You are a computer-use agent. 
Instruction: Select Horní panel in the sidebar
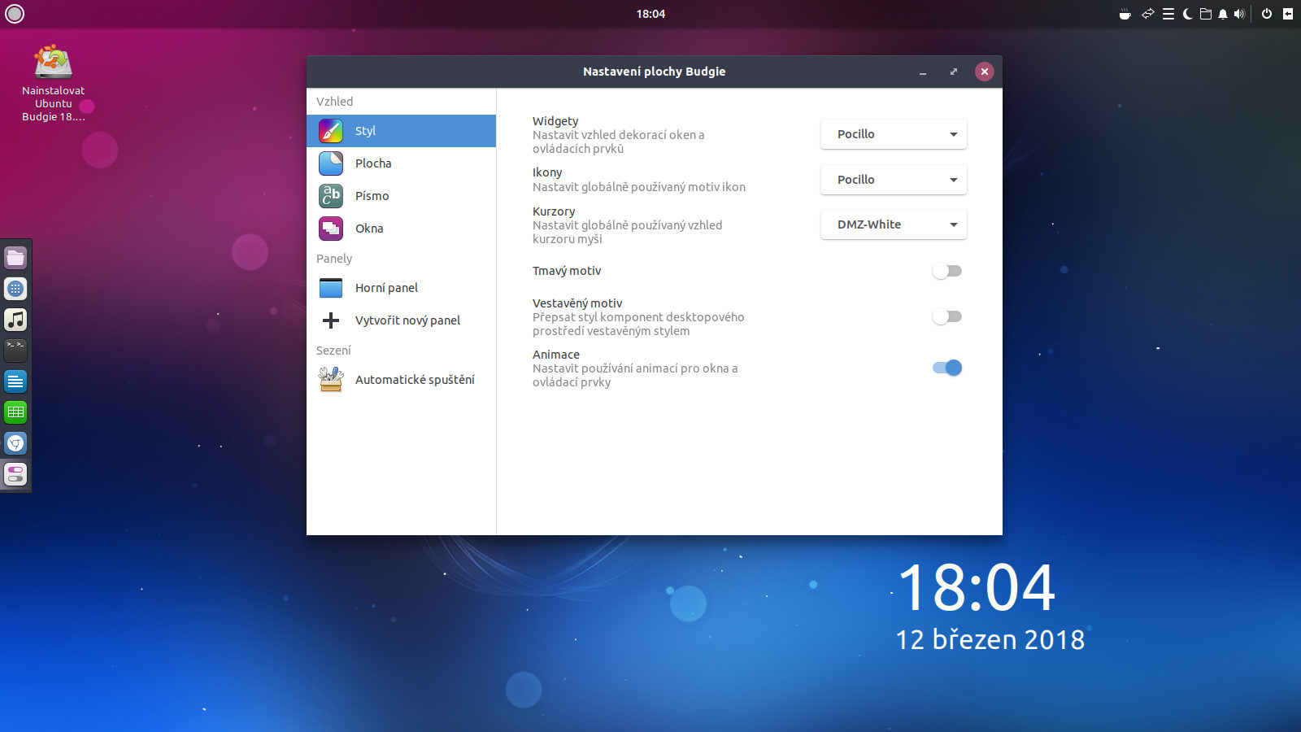click(401, 288)
